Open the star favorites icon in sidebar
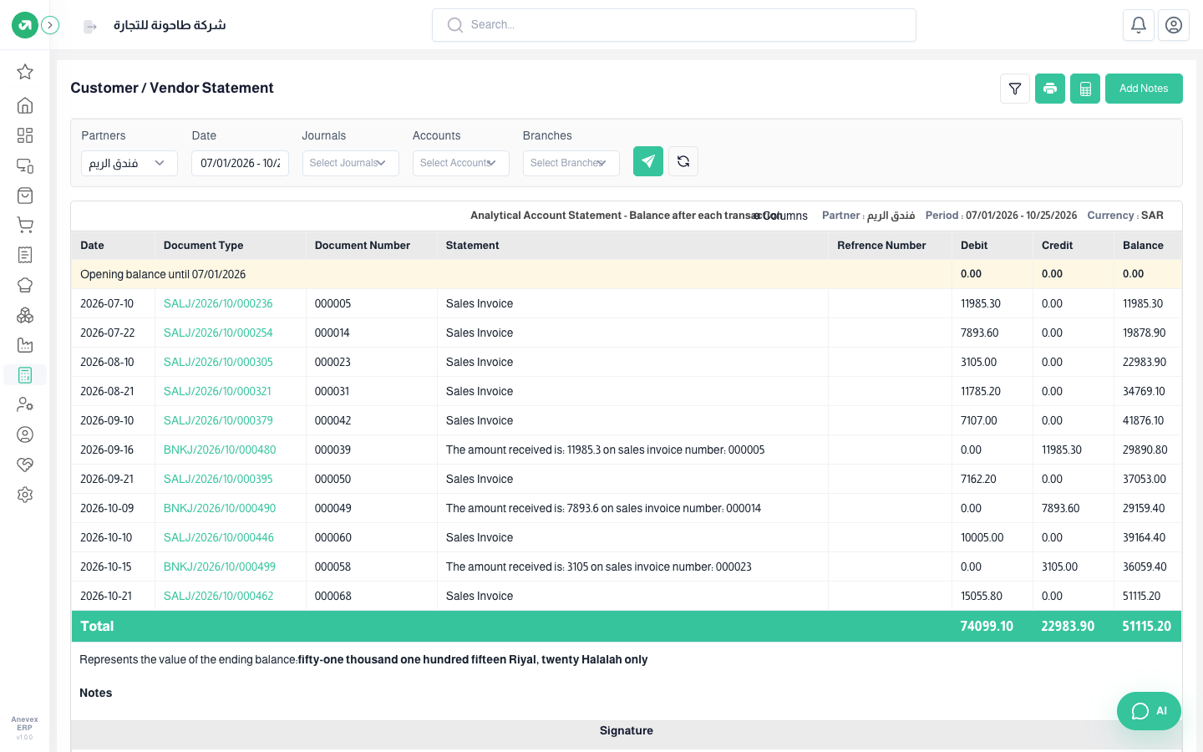Screen dimensions: 1203x752 (25, 72)
